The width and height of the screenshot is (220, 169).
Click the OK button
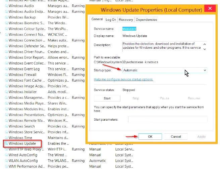click(150, 137)
